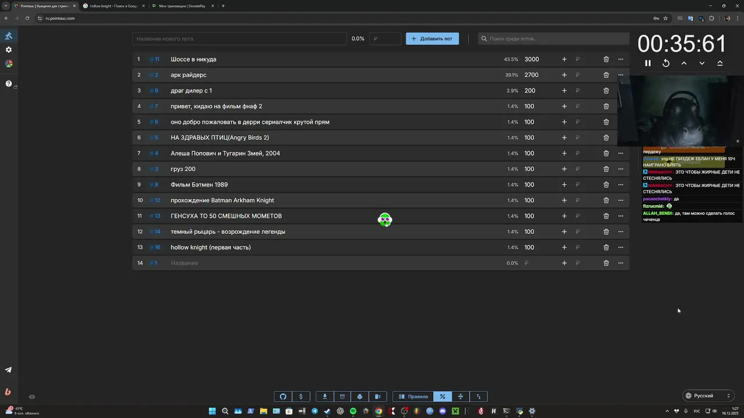Open tab search dropdown in browser

(6, 6)
